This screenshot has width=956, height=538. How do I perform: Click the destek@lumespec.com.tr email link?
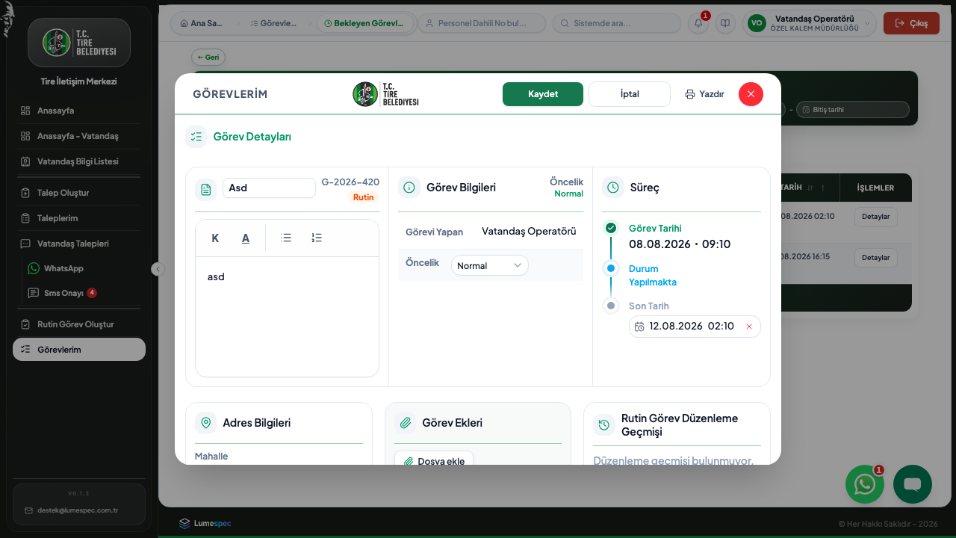[78, 510]
